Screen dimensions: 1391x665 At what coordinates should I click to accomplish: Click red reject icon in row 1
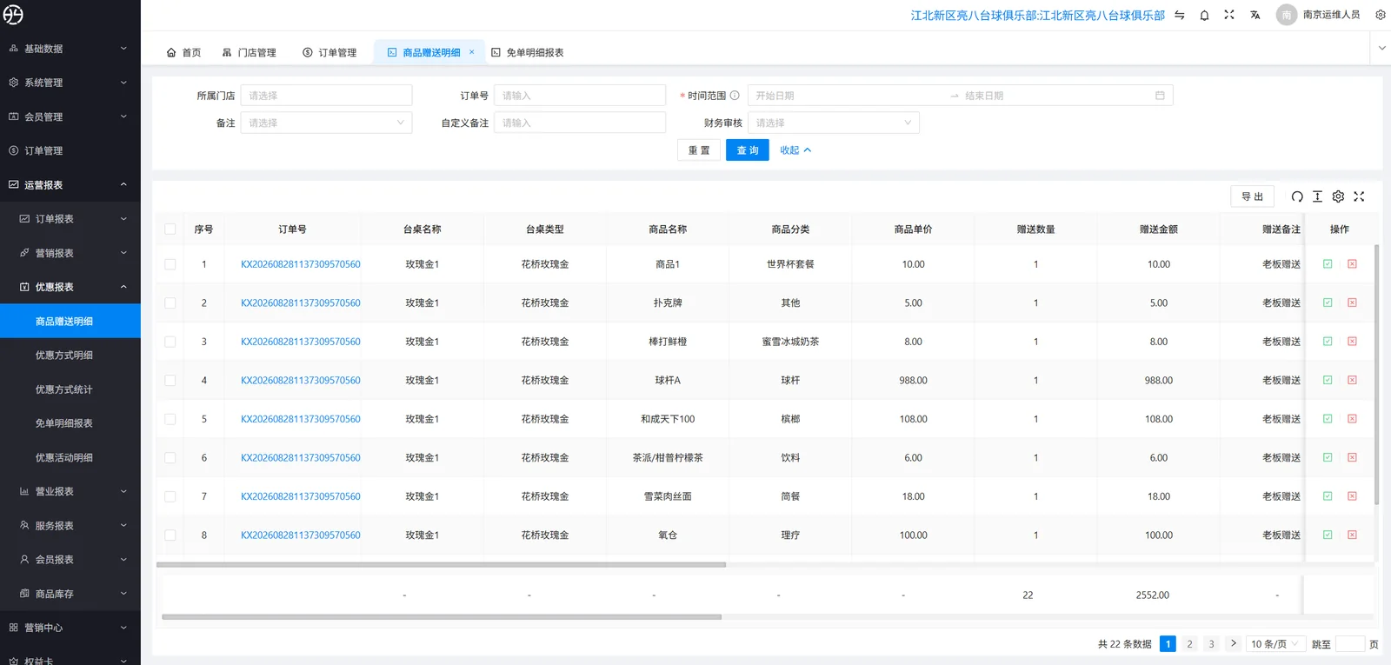click(1352, 264)
